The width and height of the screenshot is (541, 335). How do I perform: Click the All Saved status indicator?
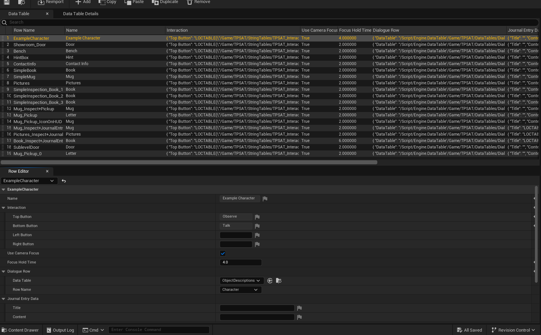point(469,330)
